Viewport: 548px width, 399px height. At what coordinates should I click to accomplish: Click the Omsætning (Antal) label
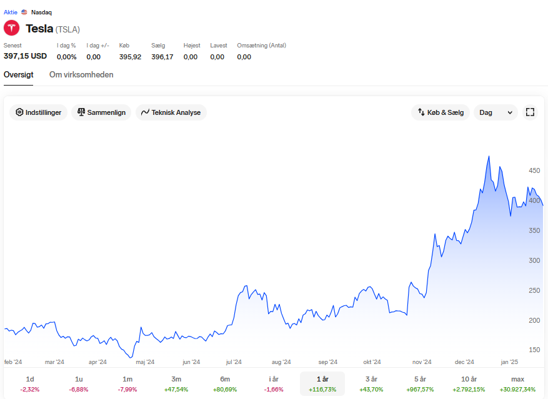click(x=261, y=46)
